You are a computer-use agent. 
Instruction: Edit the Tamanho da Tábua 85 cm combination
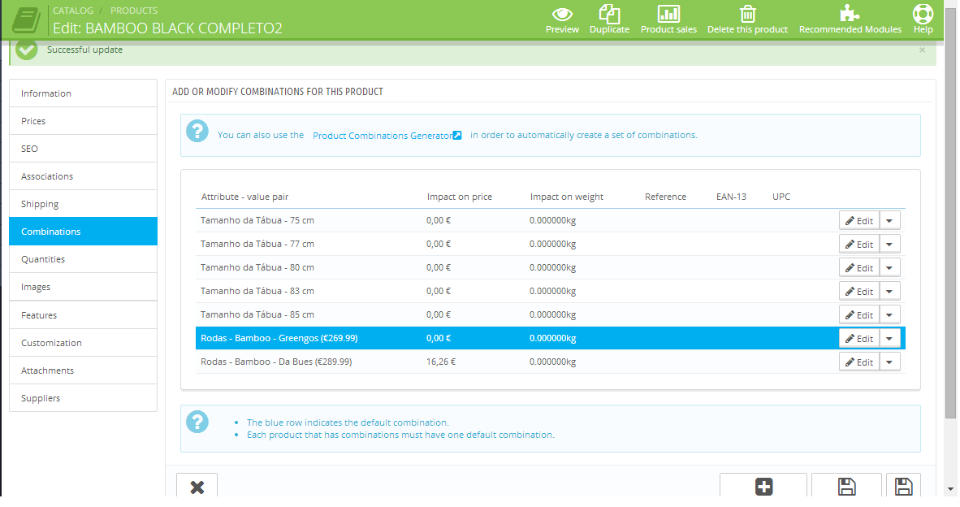tap(859, 314)
